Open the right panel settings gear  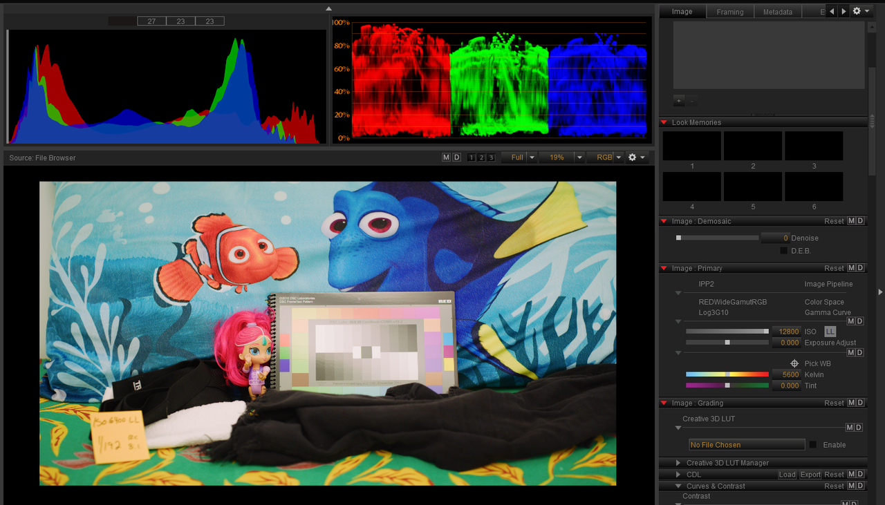861,11
